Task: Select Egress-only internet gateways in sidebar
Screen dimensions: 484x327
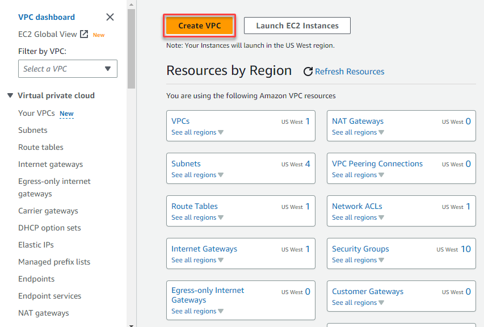Action: coord(54,187)
